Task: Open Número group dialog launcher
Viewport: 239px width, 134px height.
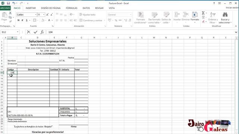Action: click(x=131, y=26)
